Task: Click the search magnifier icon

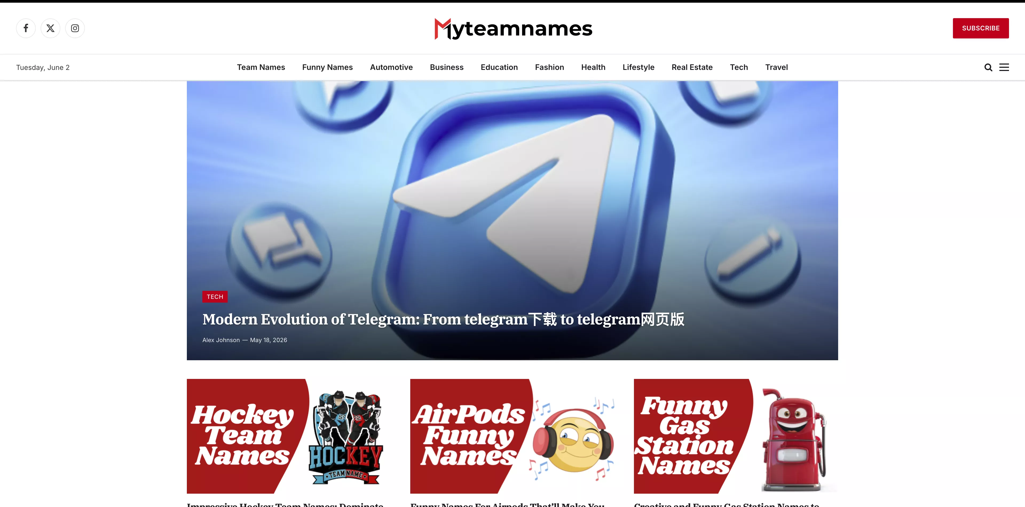Action: click(x=988, y=67)
